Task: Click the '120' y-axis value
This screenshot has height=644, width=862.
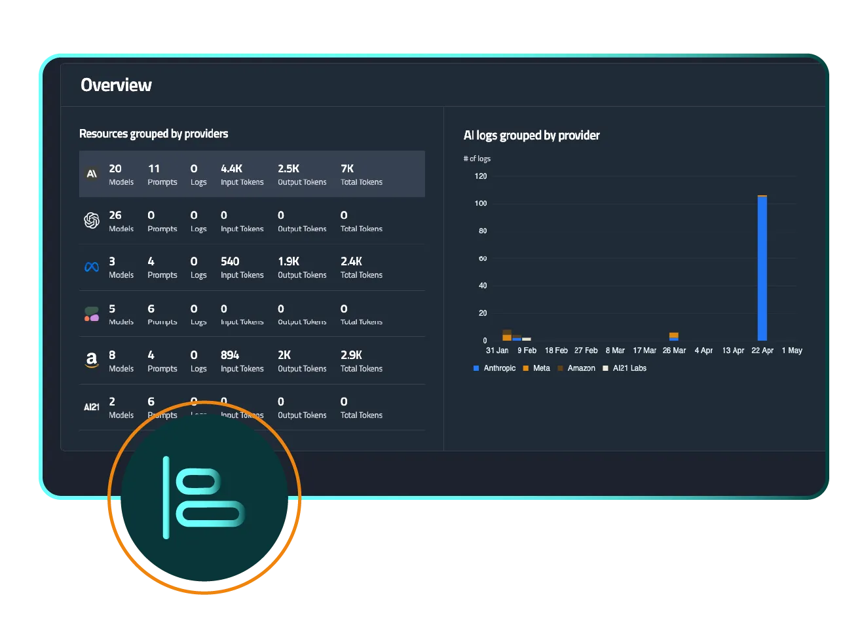Action: click(x=481, y=176)
